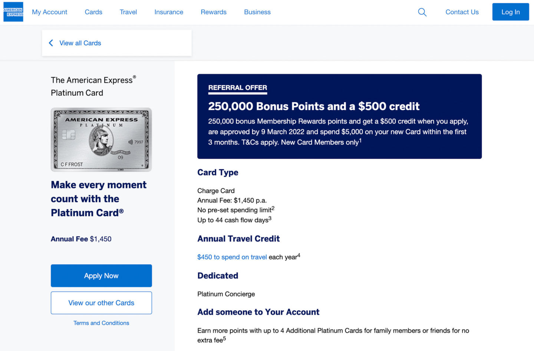Click the footnote 1 superscript in offer text

click(x=360, y=140)
